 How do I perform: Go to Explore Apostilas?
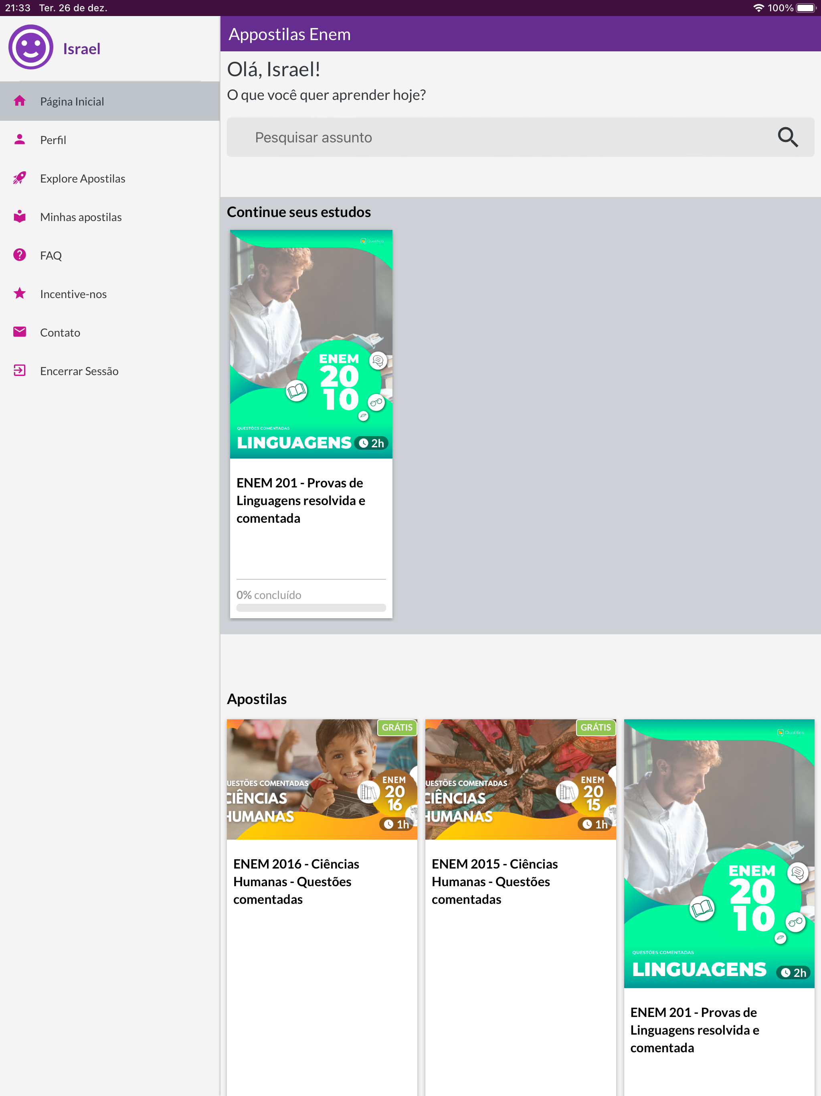[x=110, y=179]
